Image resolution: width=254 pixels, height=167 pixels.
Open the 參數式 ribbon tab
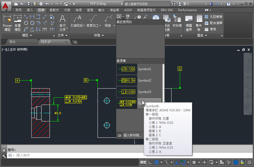pos(54,10)
